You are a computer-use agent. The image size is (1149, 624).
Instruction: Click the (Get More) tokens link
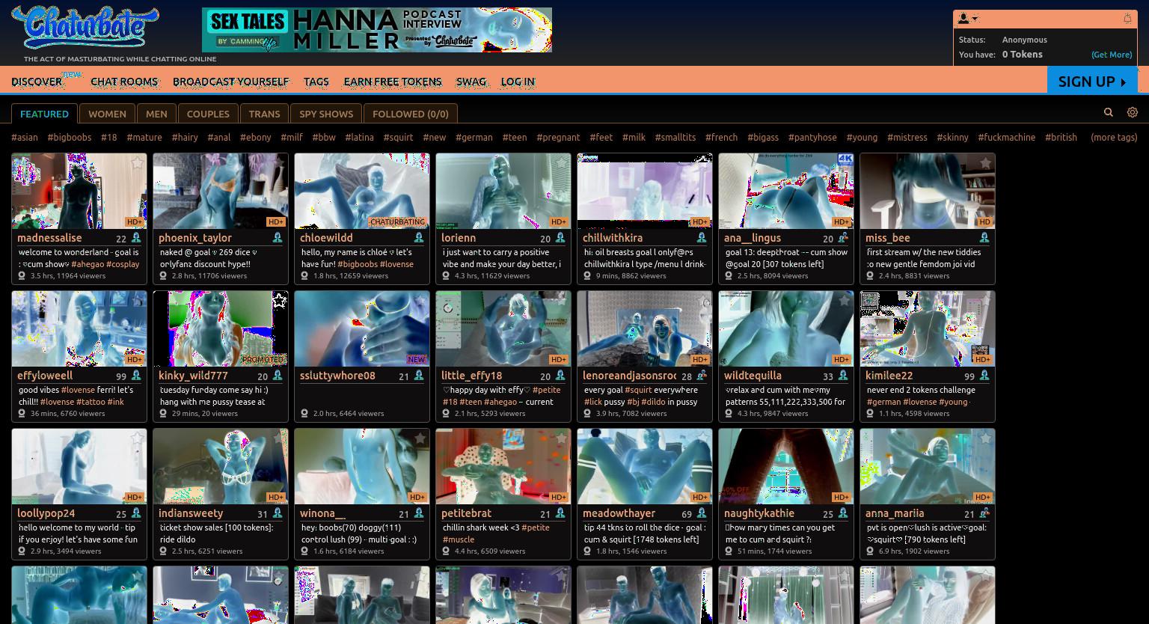click(x=1111, y=55)
